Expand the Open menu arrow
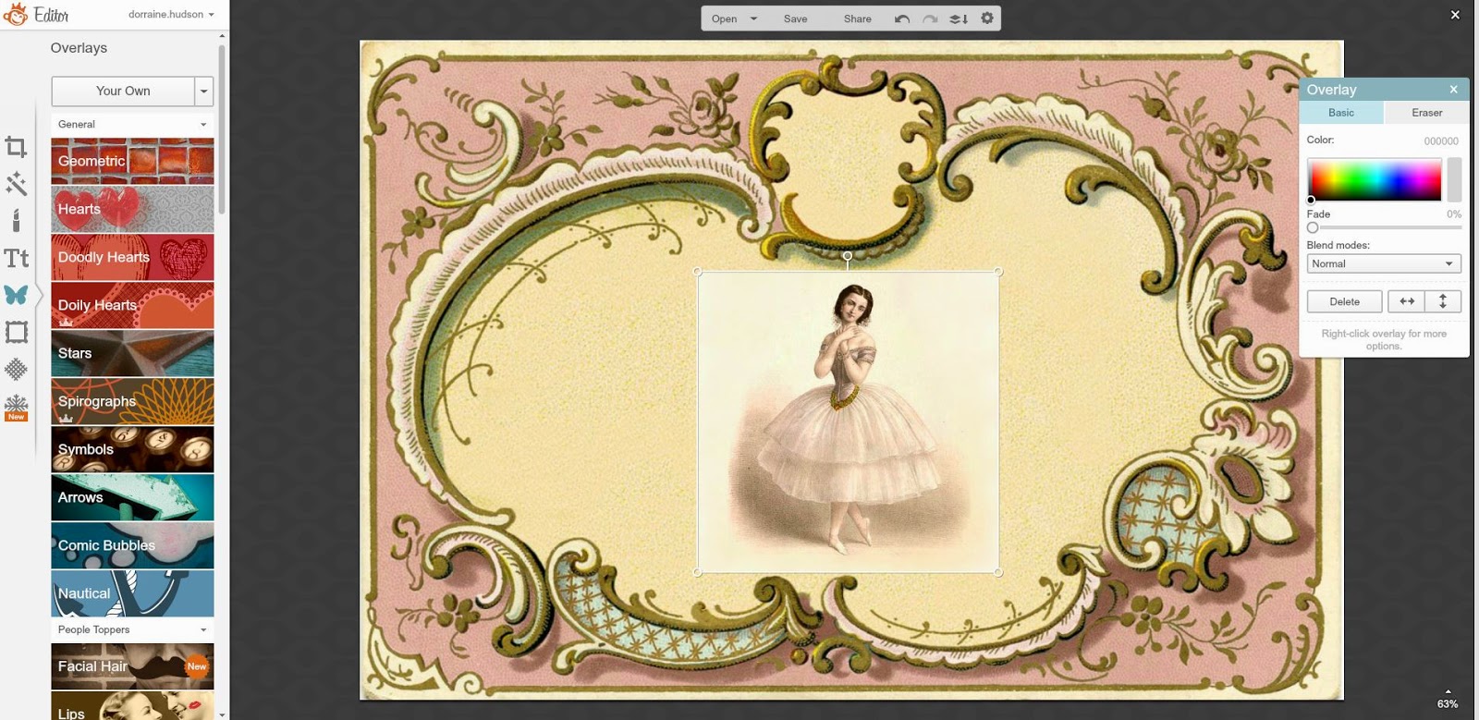Image resolution: width=1479 pixels, height=720 pixels. pos(753,18)
